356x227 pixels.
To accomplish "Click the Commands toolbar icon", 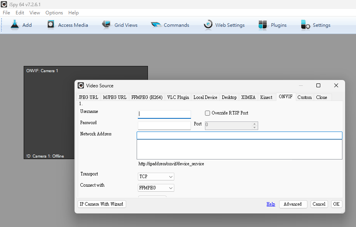I will coord(156,25).
